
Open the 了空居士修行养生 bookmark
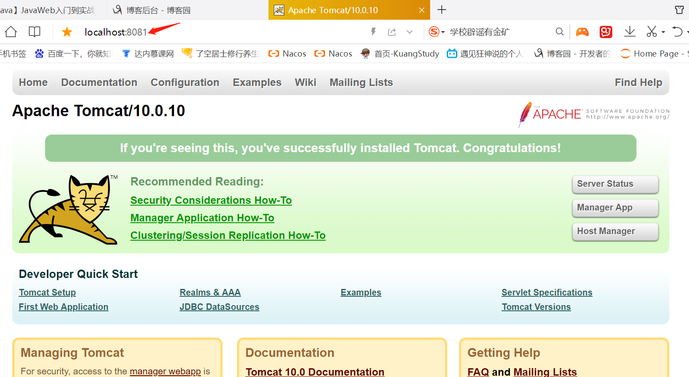pos(220,53)
